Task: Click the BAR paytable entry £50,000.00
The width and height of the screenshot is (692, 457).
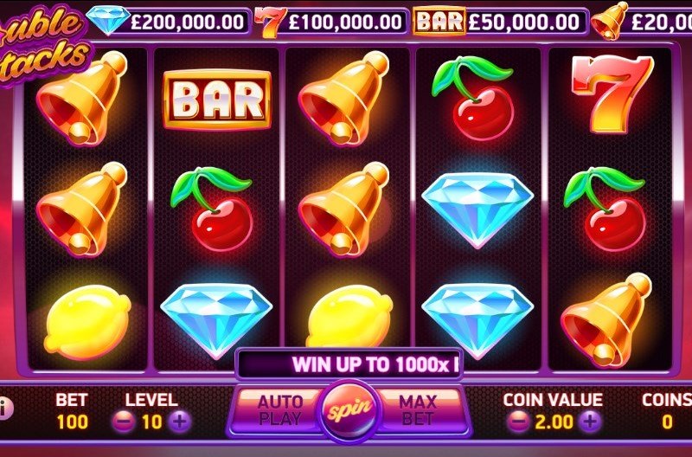Action: click(x=439, y=21)
